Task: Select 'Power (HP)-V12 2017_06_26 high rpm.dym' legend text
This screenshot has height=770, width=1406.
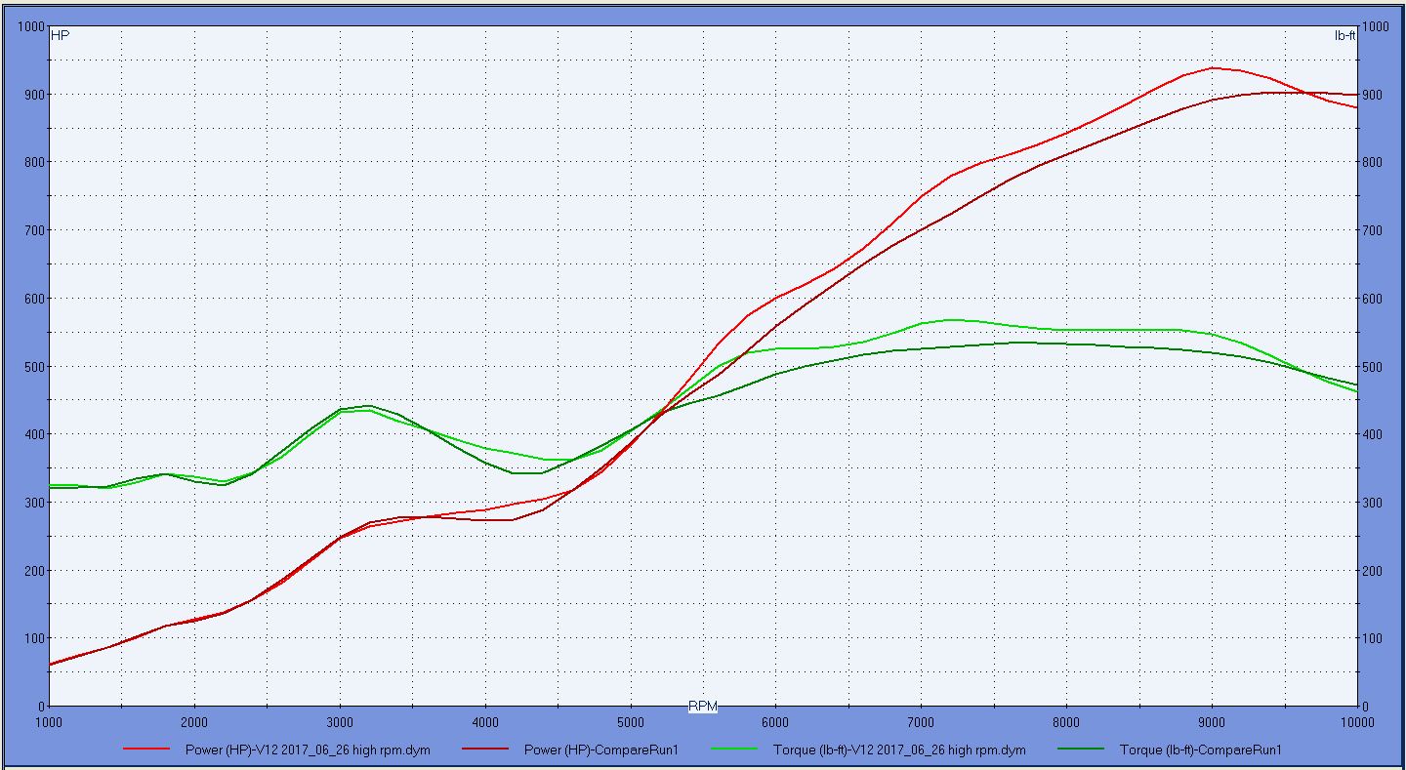Action: click(x=308, y=750)
